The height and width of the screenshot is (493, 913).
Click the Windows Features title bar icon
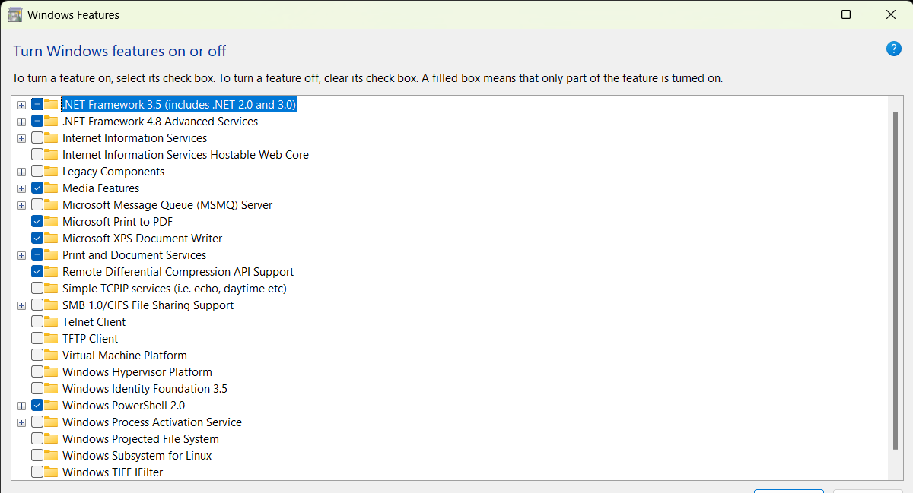tap(14, 14)
